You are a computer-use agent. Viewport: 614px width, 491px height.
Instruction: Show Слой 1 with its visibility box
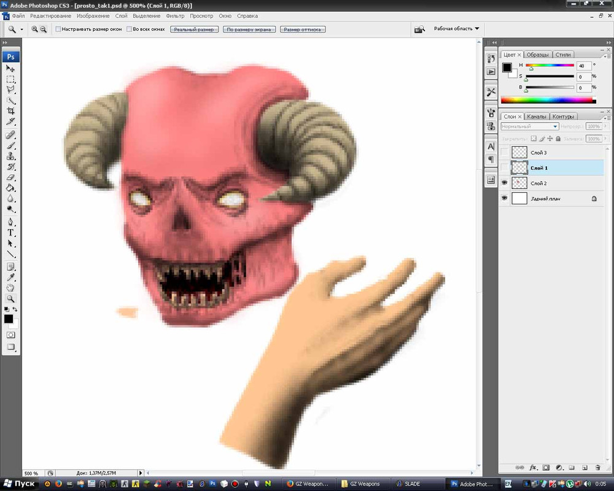click(504, 168)
